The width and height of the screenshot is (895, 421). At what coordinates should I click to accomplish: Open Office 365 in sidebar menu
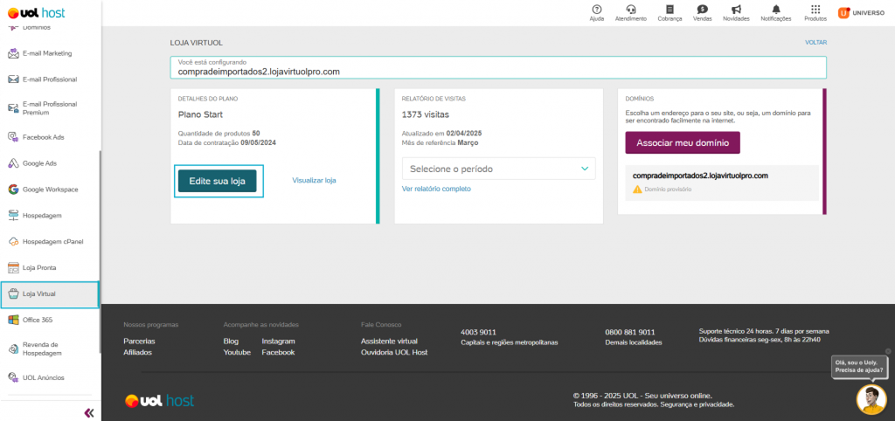tap(38, 320)
